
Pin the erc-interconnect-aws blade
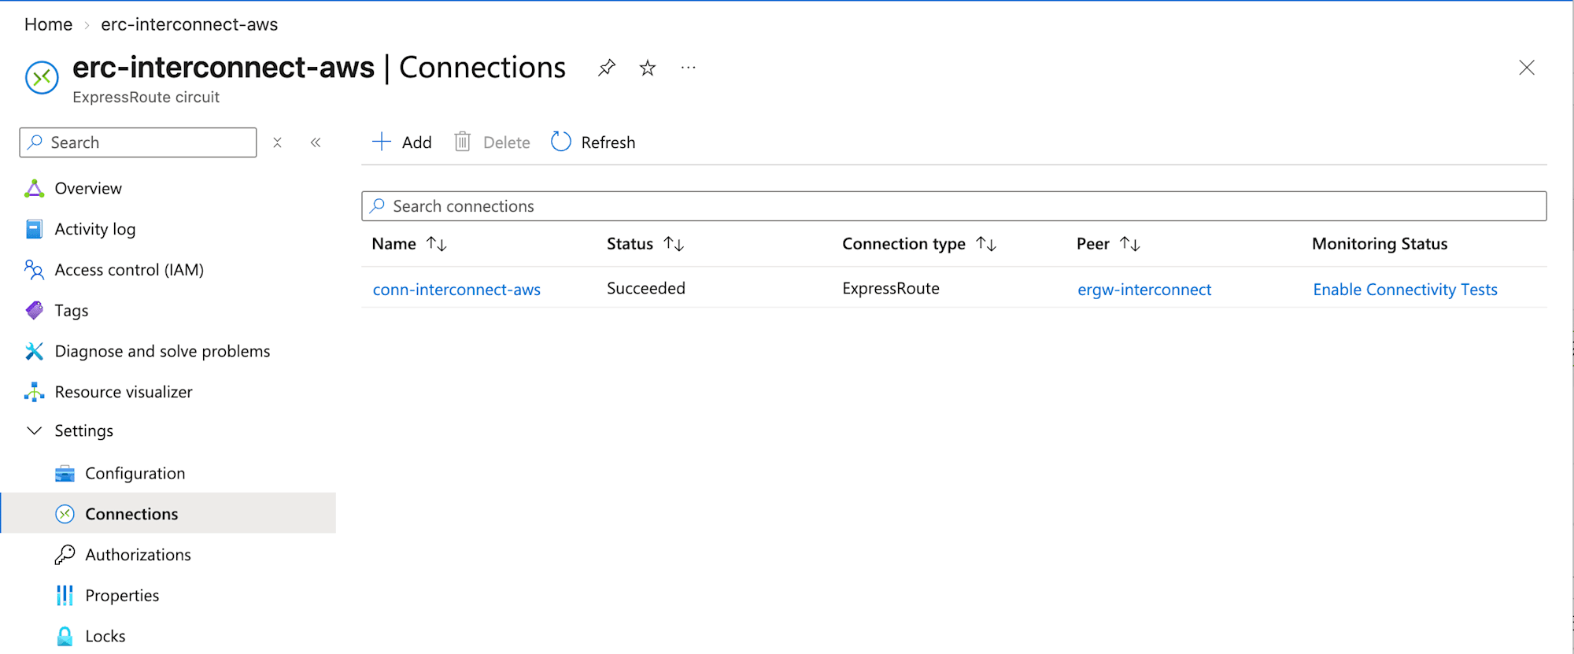tap(606, 68)
